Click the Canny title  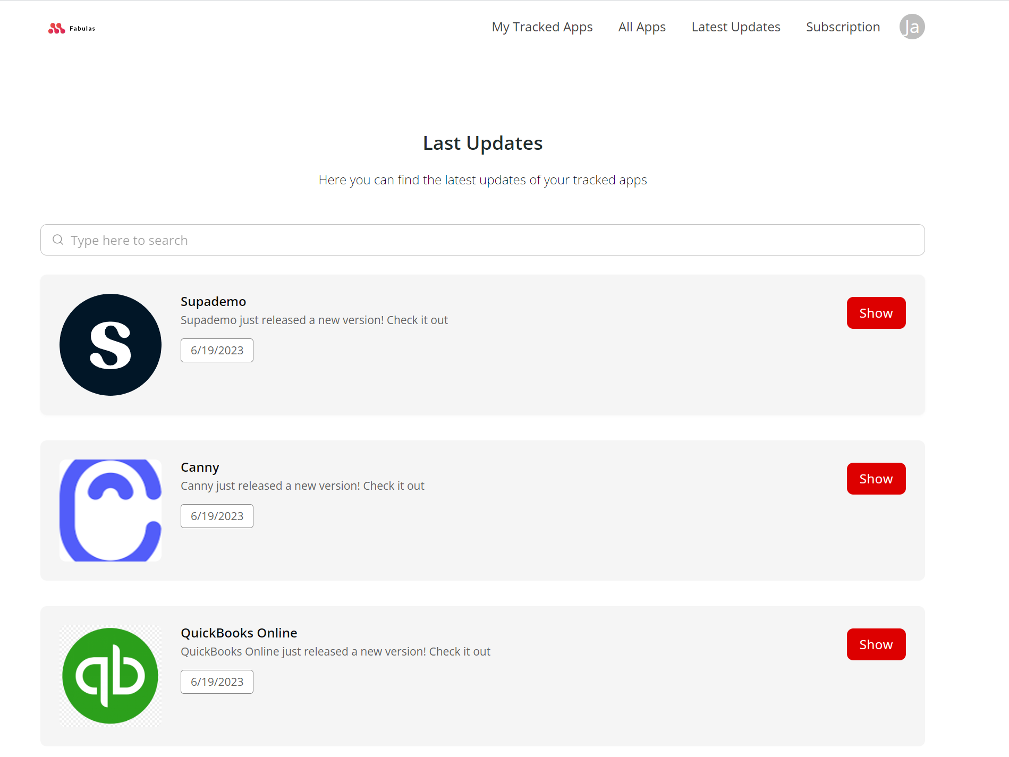(x=200, y=467)
